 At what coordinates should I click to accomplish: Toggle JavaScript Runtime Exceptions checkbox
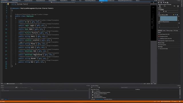pos(93,98)
